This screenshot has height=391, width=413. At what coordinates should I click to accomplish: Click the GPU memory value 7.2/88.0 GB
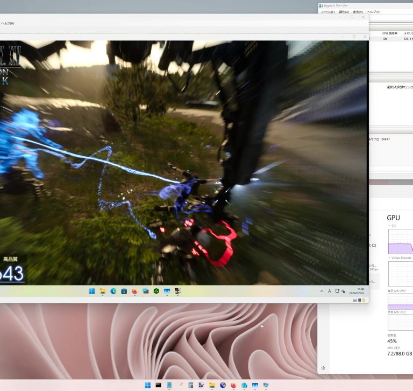coord(400,353)
